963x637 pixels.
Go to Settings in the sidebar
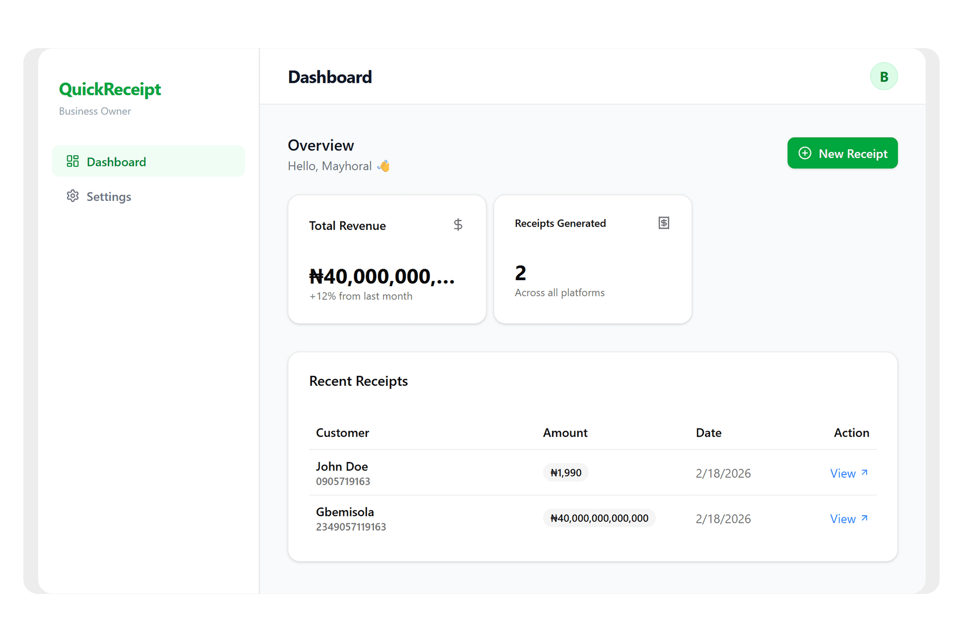pos(108,196)
